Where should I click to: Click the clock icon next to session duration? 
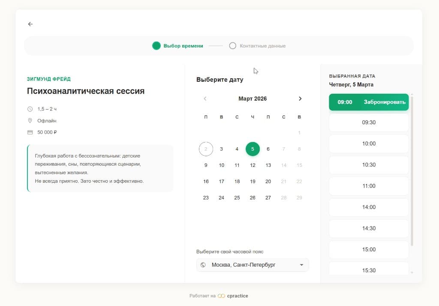30,109
